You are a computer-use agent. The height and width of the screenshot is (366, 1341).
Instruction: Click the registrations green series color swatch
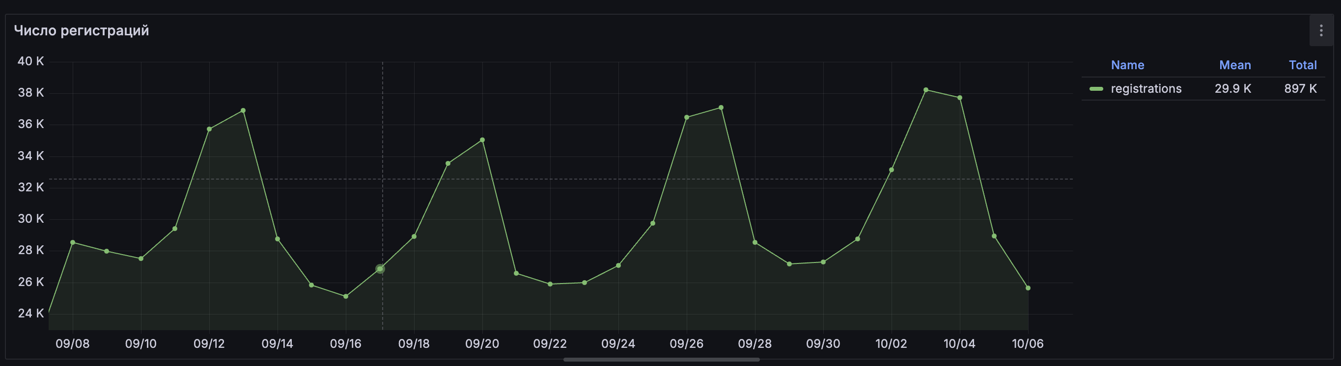pyautogui.click(x=1096, y=89)
